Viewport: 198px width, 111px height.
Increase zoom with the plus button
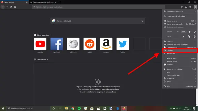pyautogui.click(x=189, y=32)
